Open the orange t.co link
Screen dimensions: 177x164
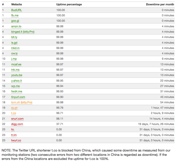[x=13, y=113]
